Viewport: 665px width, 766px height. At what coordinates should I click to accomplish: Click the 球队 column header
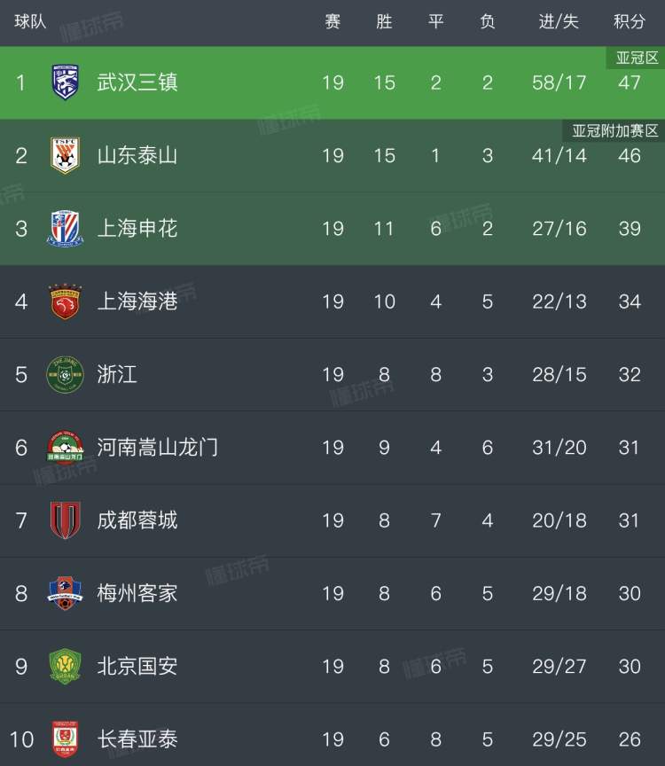(x=30, y=21)
